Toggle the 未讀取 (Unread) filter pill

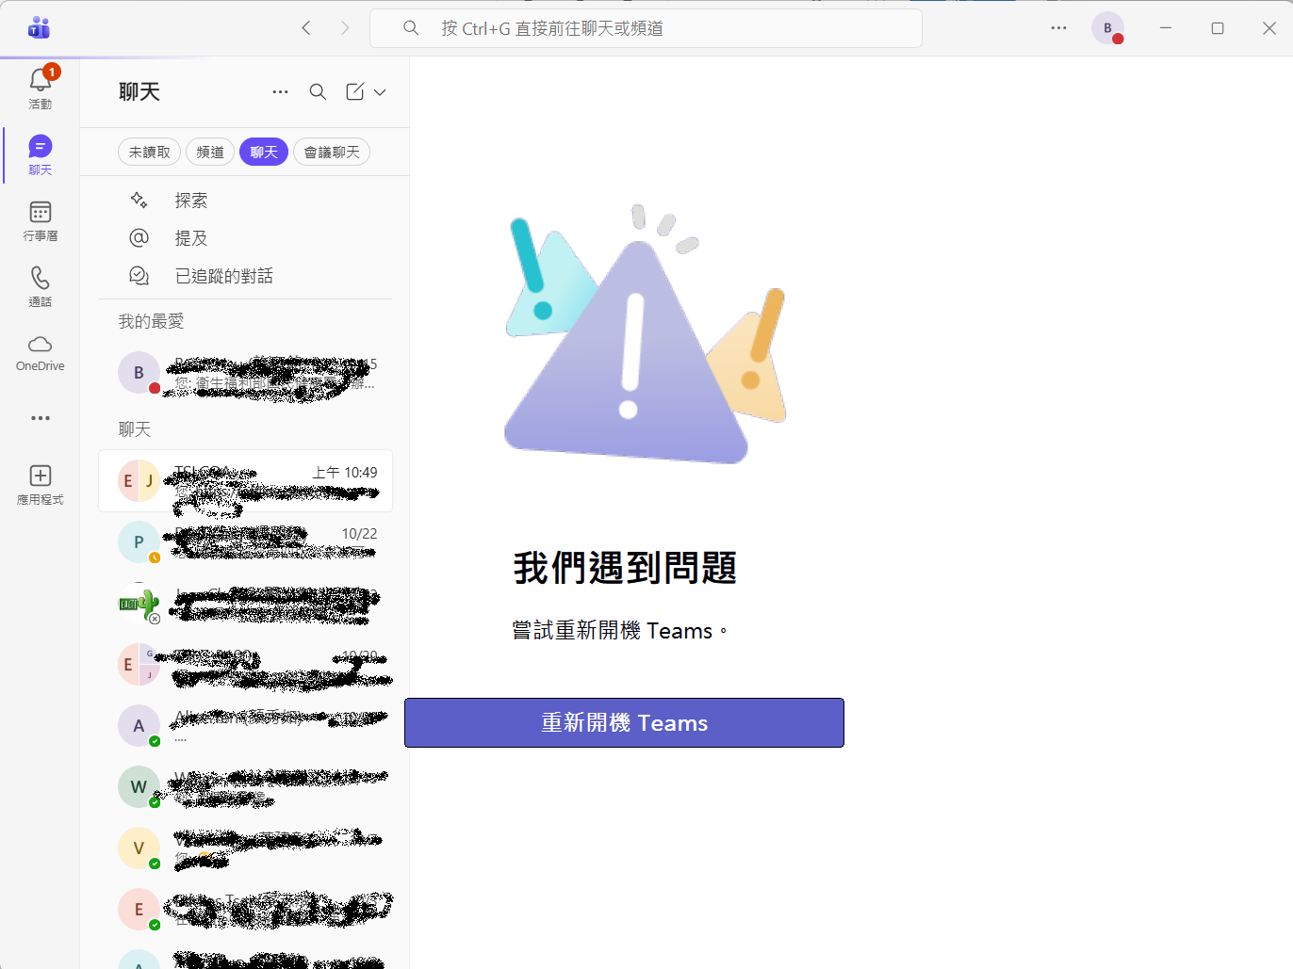click(149, 151)
